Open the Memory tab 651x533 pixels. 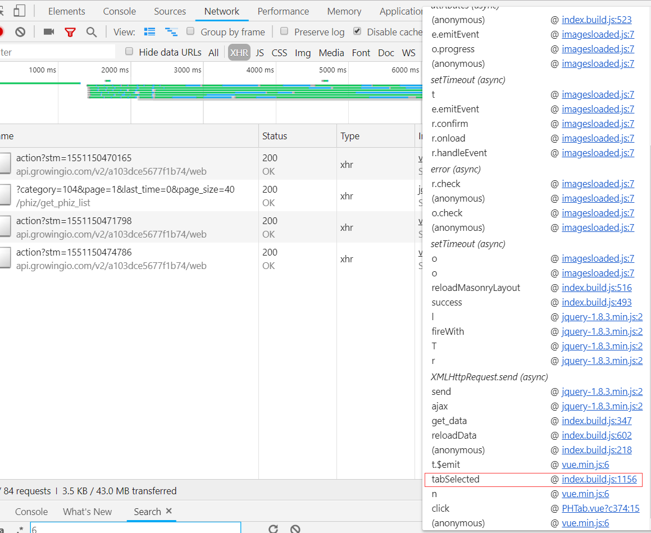tap(344, 11)
